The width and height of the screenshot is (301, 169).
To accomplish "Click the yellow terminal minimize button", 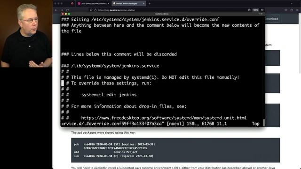I will (66, 14).
